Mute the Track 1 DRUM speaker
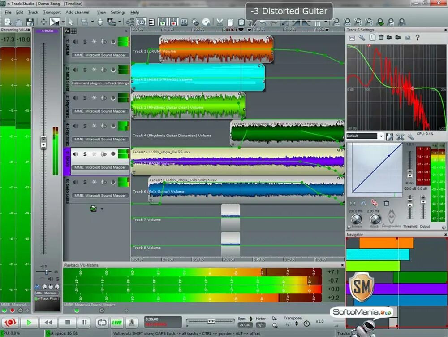The width and height of the screenshot is (448, 337). [75, 42]
